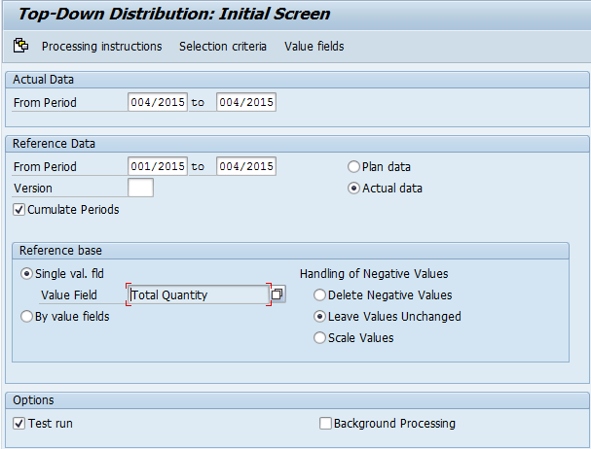Click the Execute icon in the toolbar
This screenshot has width=591, height=449.
click(20, 46)
